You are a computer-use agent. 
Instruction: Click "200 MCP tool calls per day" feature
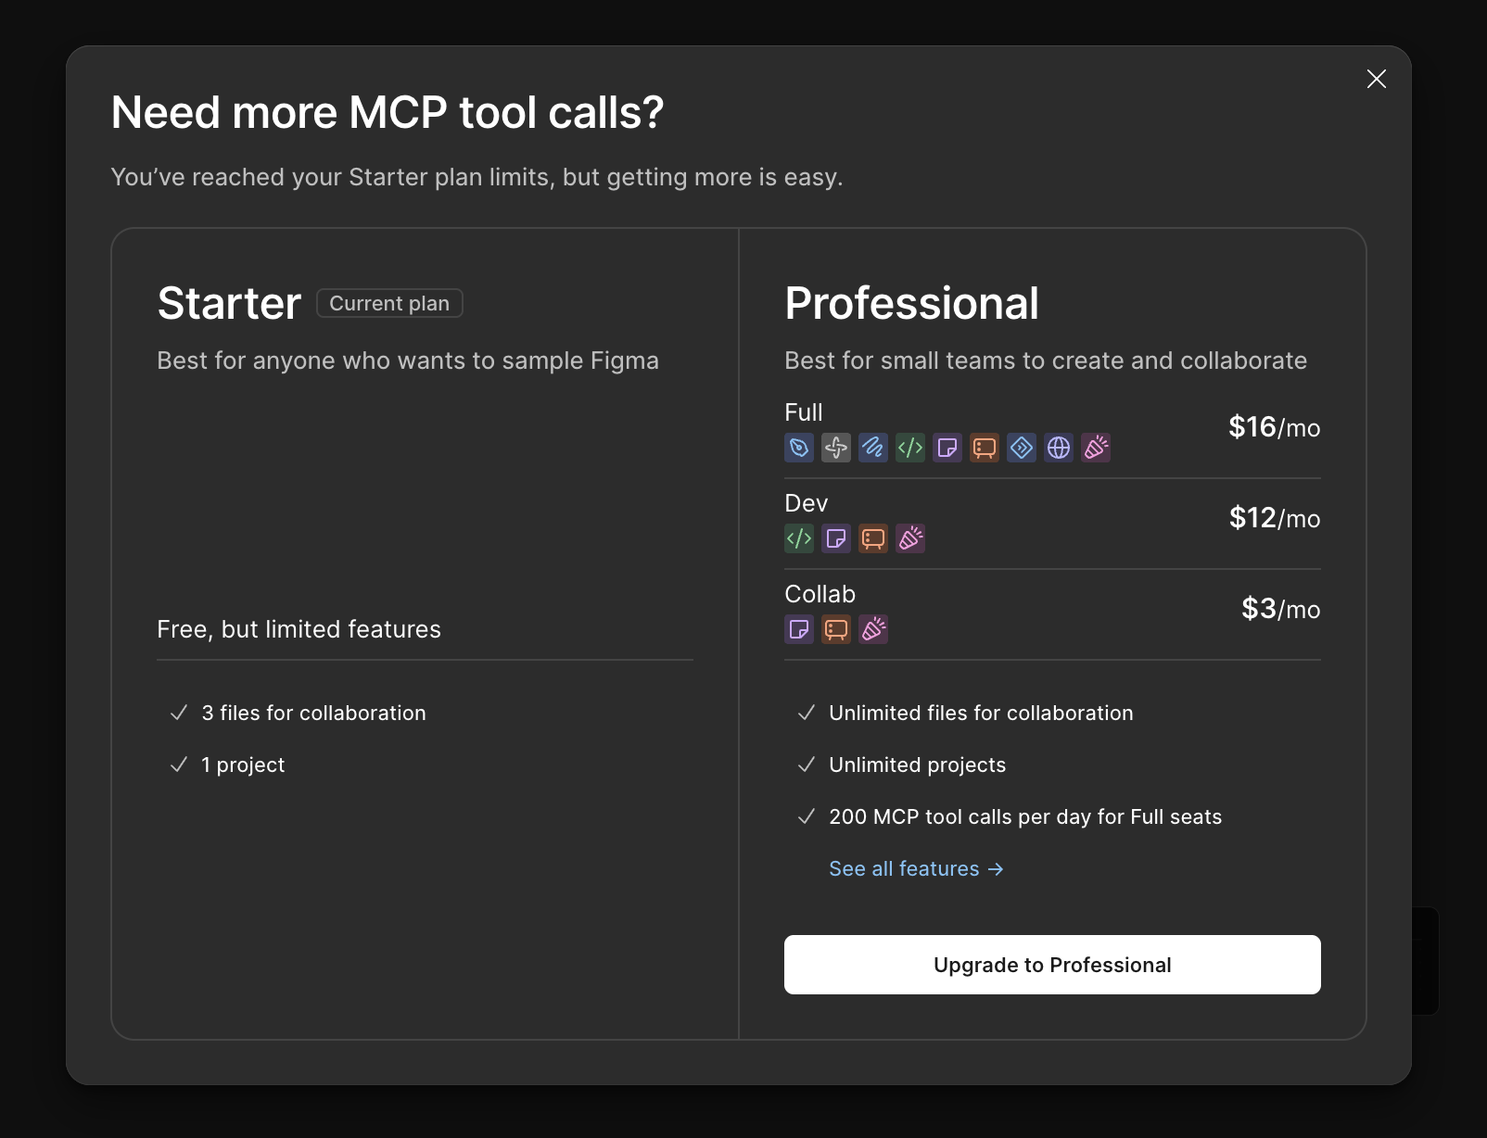[1025, 816]
